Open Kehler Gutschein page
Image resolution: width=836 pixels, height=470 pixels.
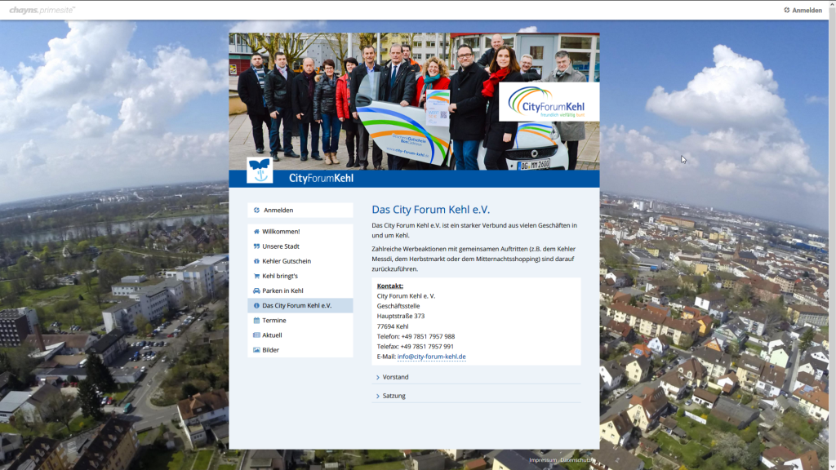[x=300, y=261]
